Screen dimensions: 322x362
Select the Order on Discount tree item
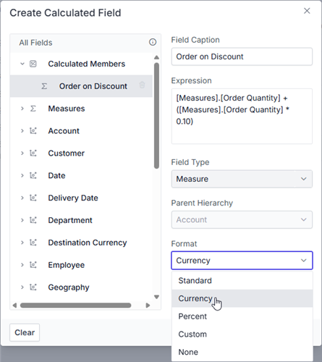click(81, 86)
